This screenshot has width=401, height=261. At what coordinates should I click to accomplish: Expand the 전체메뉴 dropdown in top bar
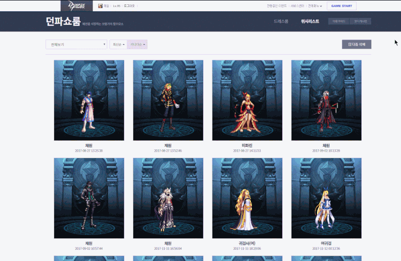pyautogui.click(x=315, y=6)
